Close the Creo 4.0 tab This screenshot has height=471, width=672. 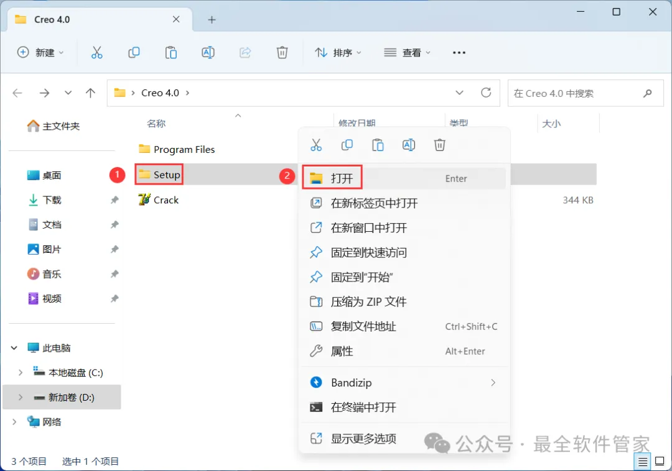point(176,19)
